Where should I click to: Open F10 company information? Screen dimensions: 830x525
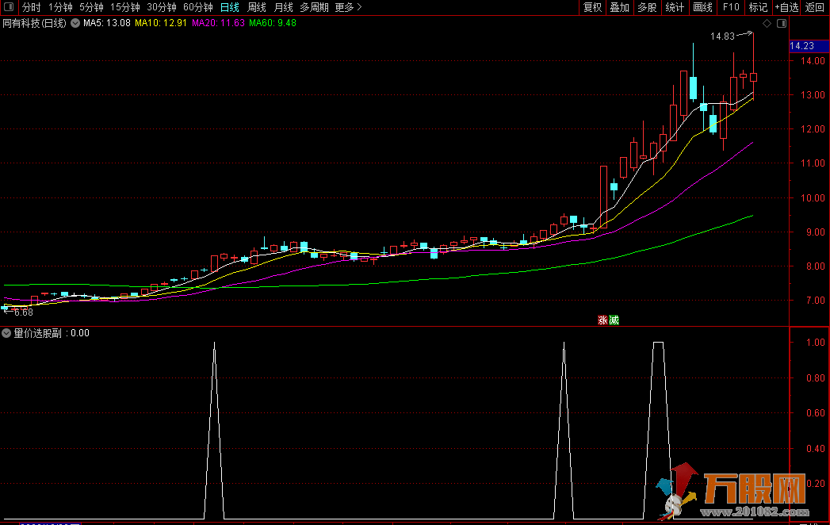pyautogui.click(x=731, y=7)
